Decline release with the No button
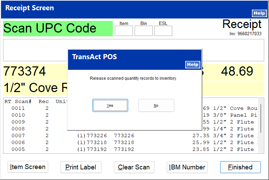This screenshot has height=180, width=269. [x=156, y=105]
